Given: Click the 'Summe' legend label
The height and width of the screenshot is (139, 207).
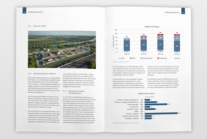Looking at the screenshot, I should [x=177, y=58].
